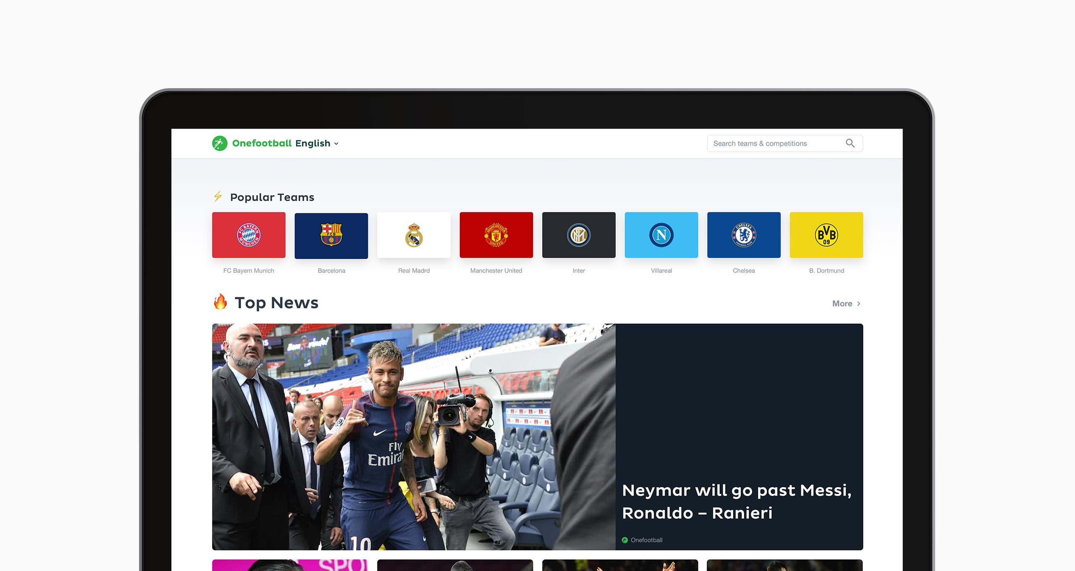The width and height of the screenshot is (1075, 571).
Task: Click the Barcelona team name label
Action: coord(331,270)
